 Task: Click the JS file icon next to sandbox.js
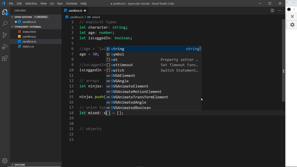[x=19, y=37]
